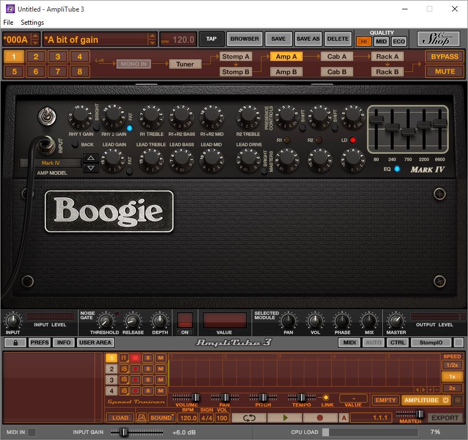Image resolution: width=468 pixels, height=440 pixels.
Task: Toggle the RHY 2 FAT blue LED switch
Action: coord(130,128)
